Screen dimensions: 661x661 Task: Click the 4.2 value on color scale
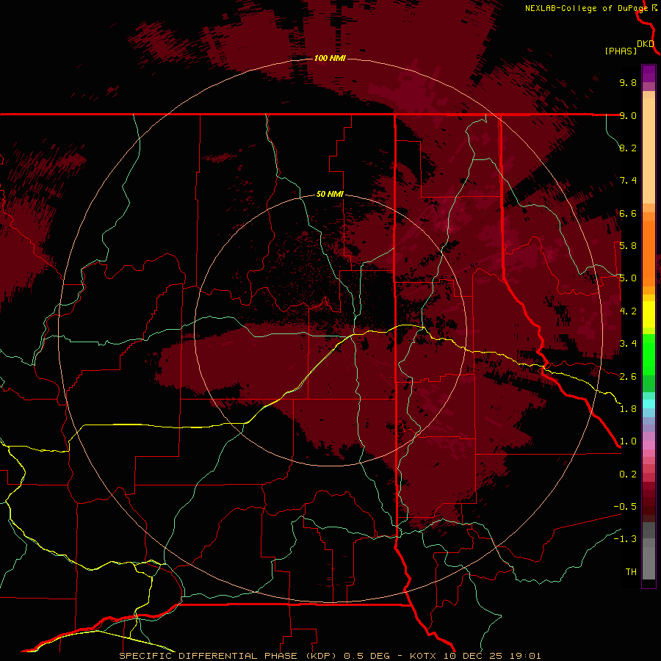tap(628, 311)
